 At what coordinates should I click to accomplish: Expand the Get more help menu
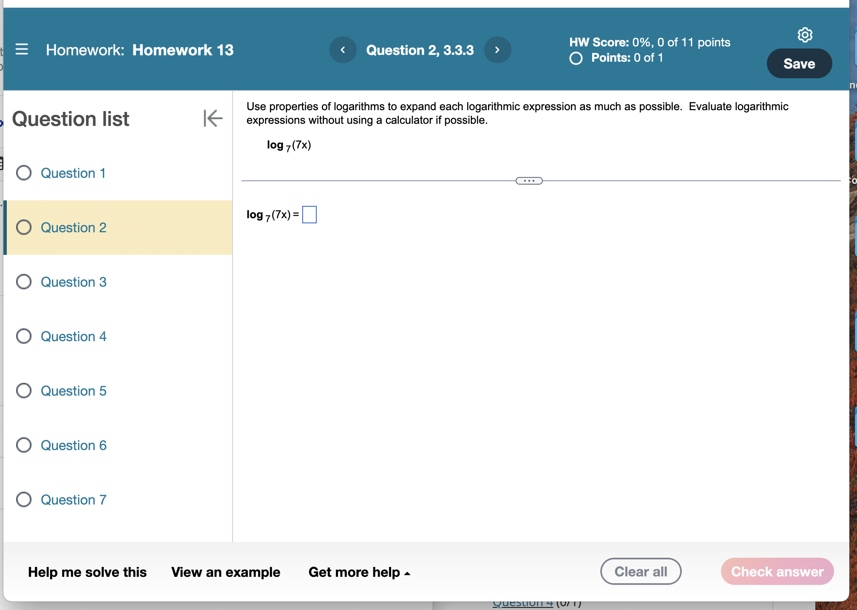[x=359, y=572]
